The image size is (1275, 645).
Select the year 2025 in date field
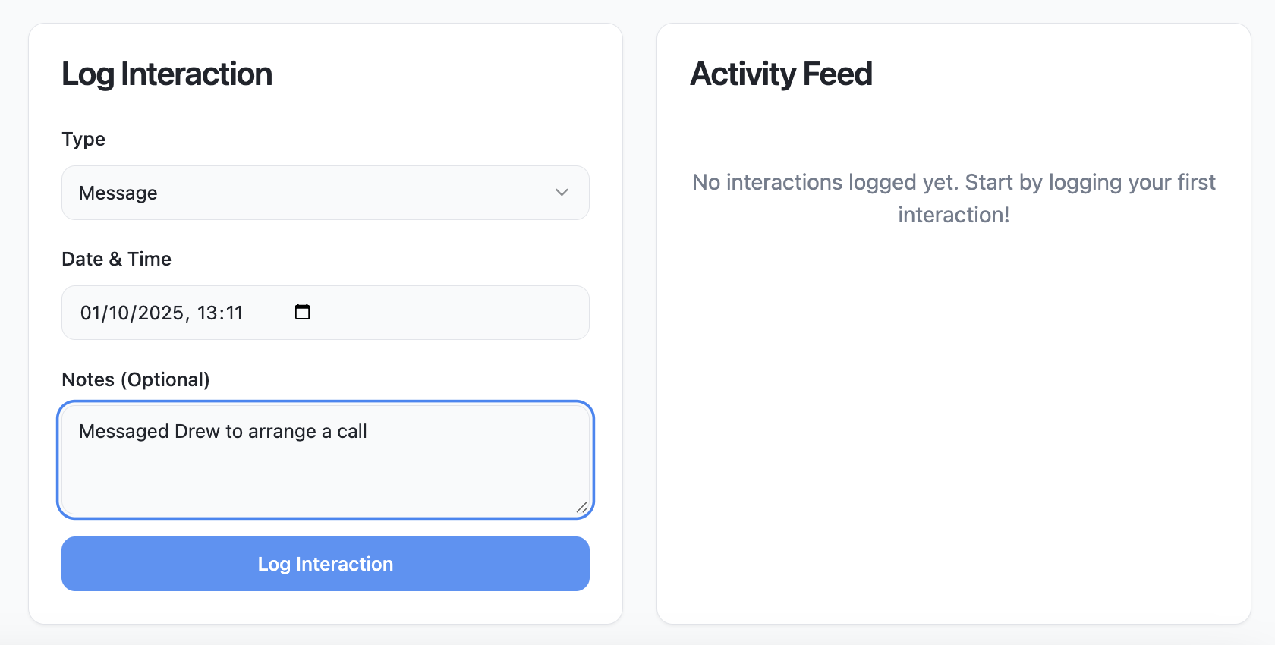[160, 313]
